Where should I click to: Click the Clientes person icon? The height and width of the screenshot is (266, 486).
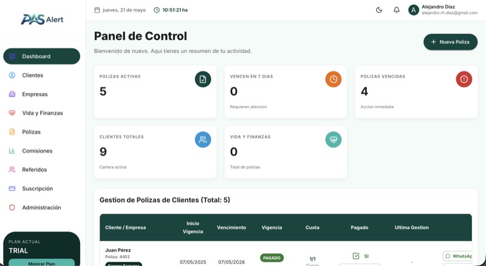(12, 75)
